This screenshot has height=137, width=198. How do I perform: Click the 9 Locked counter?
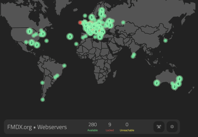point(110,127)
